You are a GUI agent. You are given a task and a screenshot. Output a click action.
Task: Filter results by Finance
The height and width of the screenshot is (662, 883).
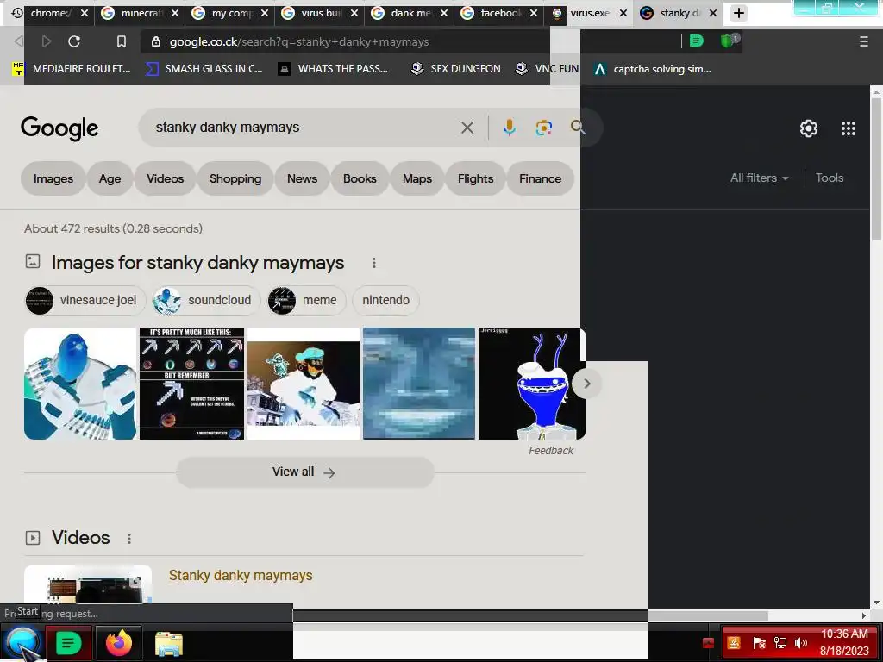(x=540, y=179)
